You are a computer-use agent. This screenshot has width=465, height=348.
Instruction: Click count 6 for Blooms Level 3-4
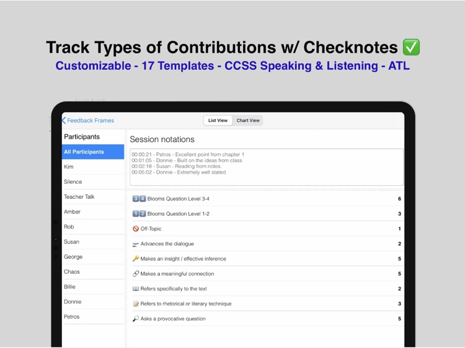399,199
